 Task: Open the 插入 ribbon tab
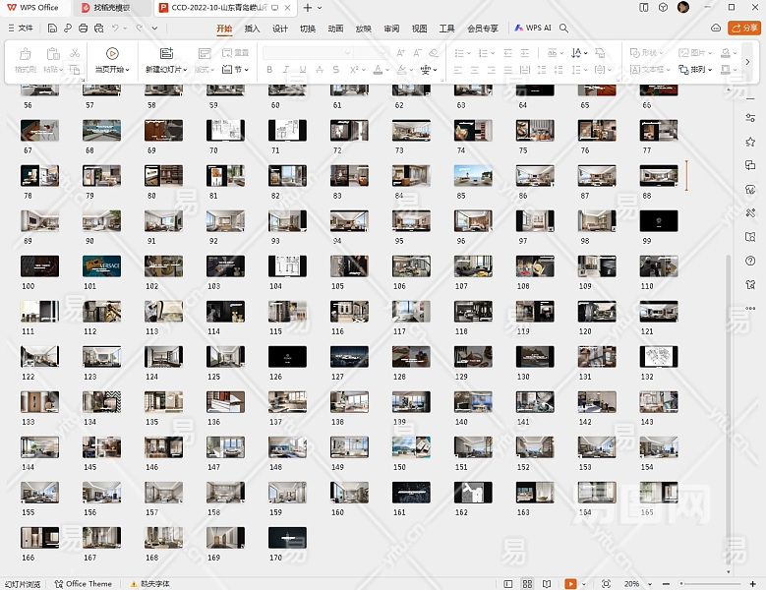(252, 29)
